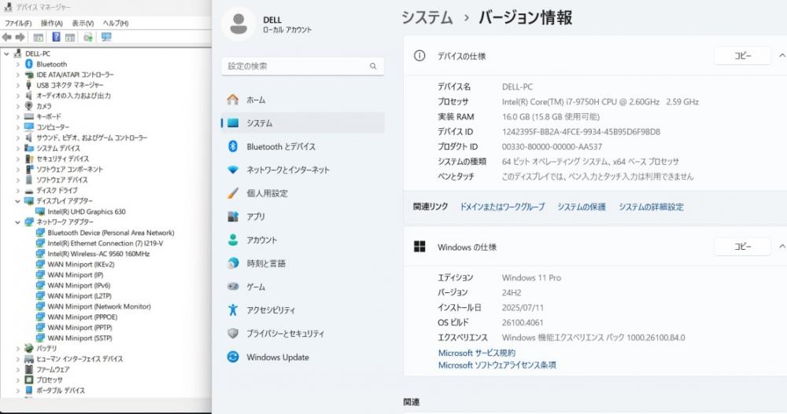Expand the IDE ATA/ATAPI コントローラー node
Image resolution: width=787 pixels, height=414 pixels.
17,75
